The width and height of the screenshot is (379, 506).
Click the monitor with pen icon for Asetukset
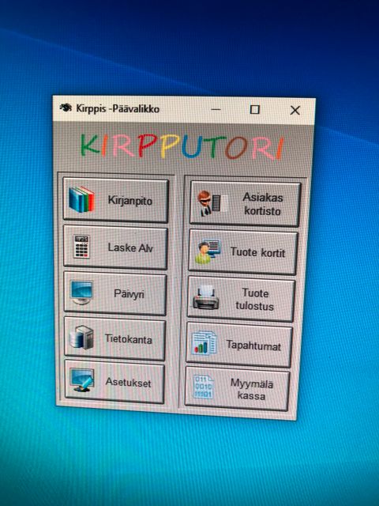[82, 380]
